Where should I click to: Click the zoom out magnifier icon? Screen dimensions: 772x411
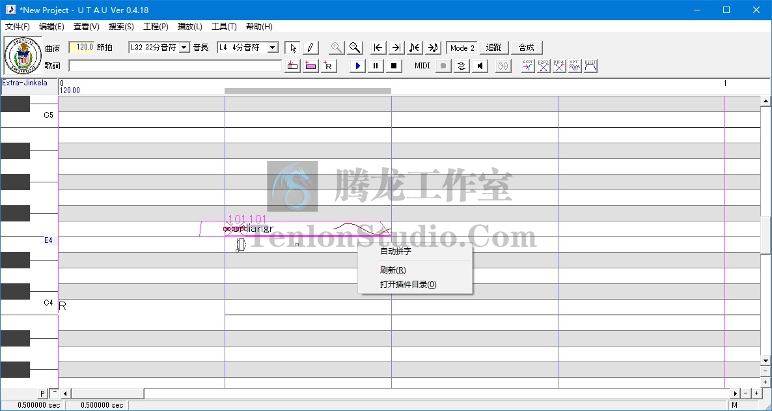(x=355, y=48)
